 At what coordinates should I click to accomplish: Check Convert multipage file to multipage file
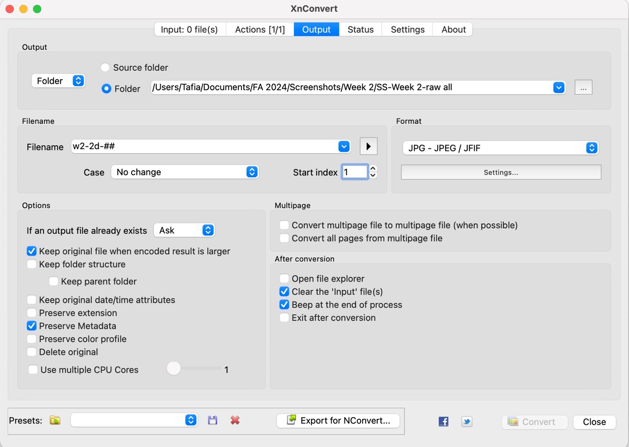click(284, 225)
